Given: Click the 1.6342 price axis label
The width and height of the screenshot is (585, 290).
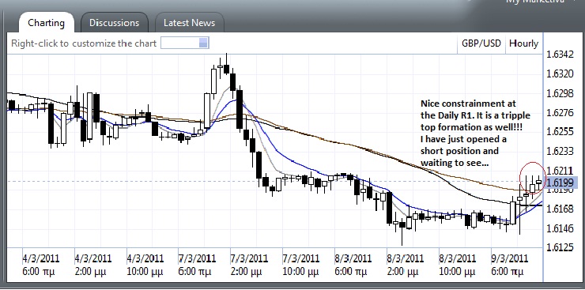Looking at the screenshot, I should click(x=560, y=55).
